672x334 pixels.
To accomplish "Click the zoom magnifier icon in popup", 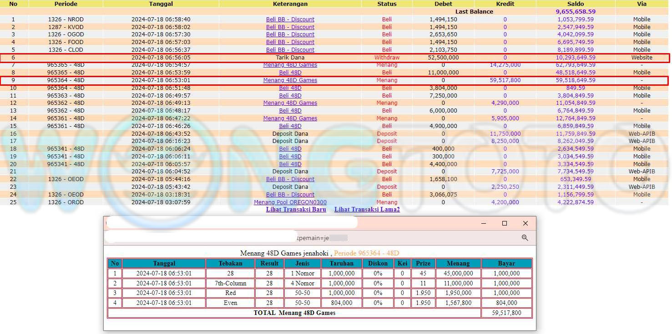I will click(x=525, y=238).
